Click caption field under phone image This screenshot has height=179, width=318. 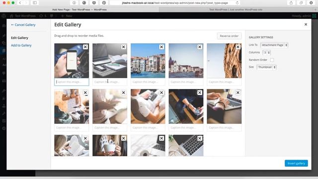point(72,82)
